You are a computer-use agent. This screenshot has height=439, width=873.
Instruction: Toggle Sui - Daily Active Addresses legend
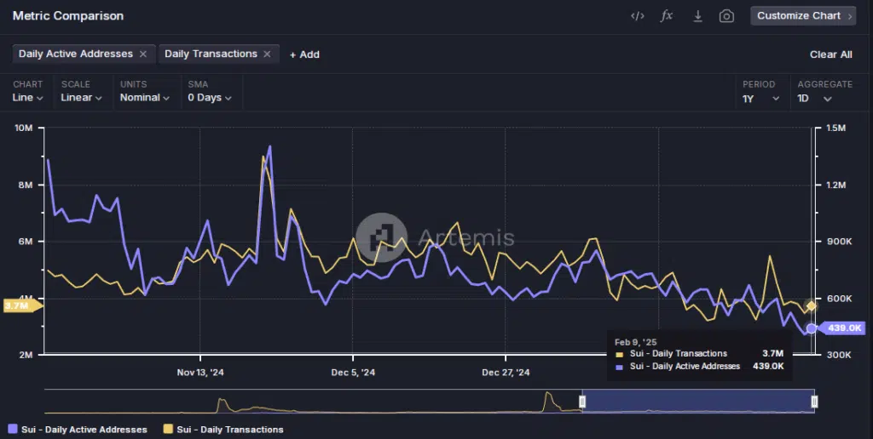tap(78, 430)
